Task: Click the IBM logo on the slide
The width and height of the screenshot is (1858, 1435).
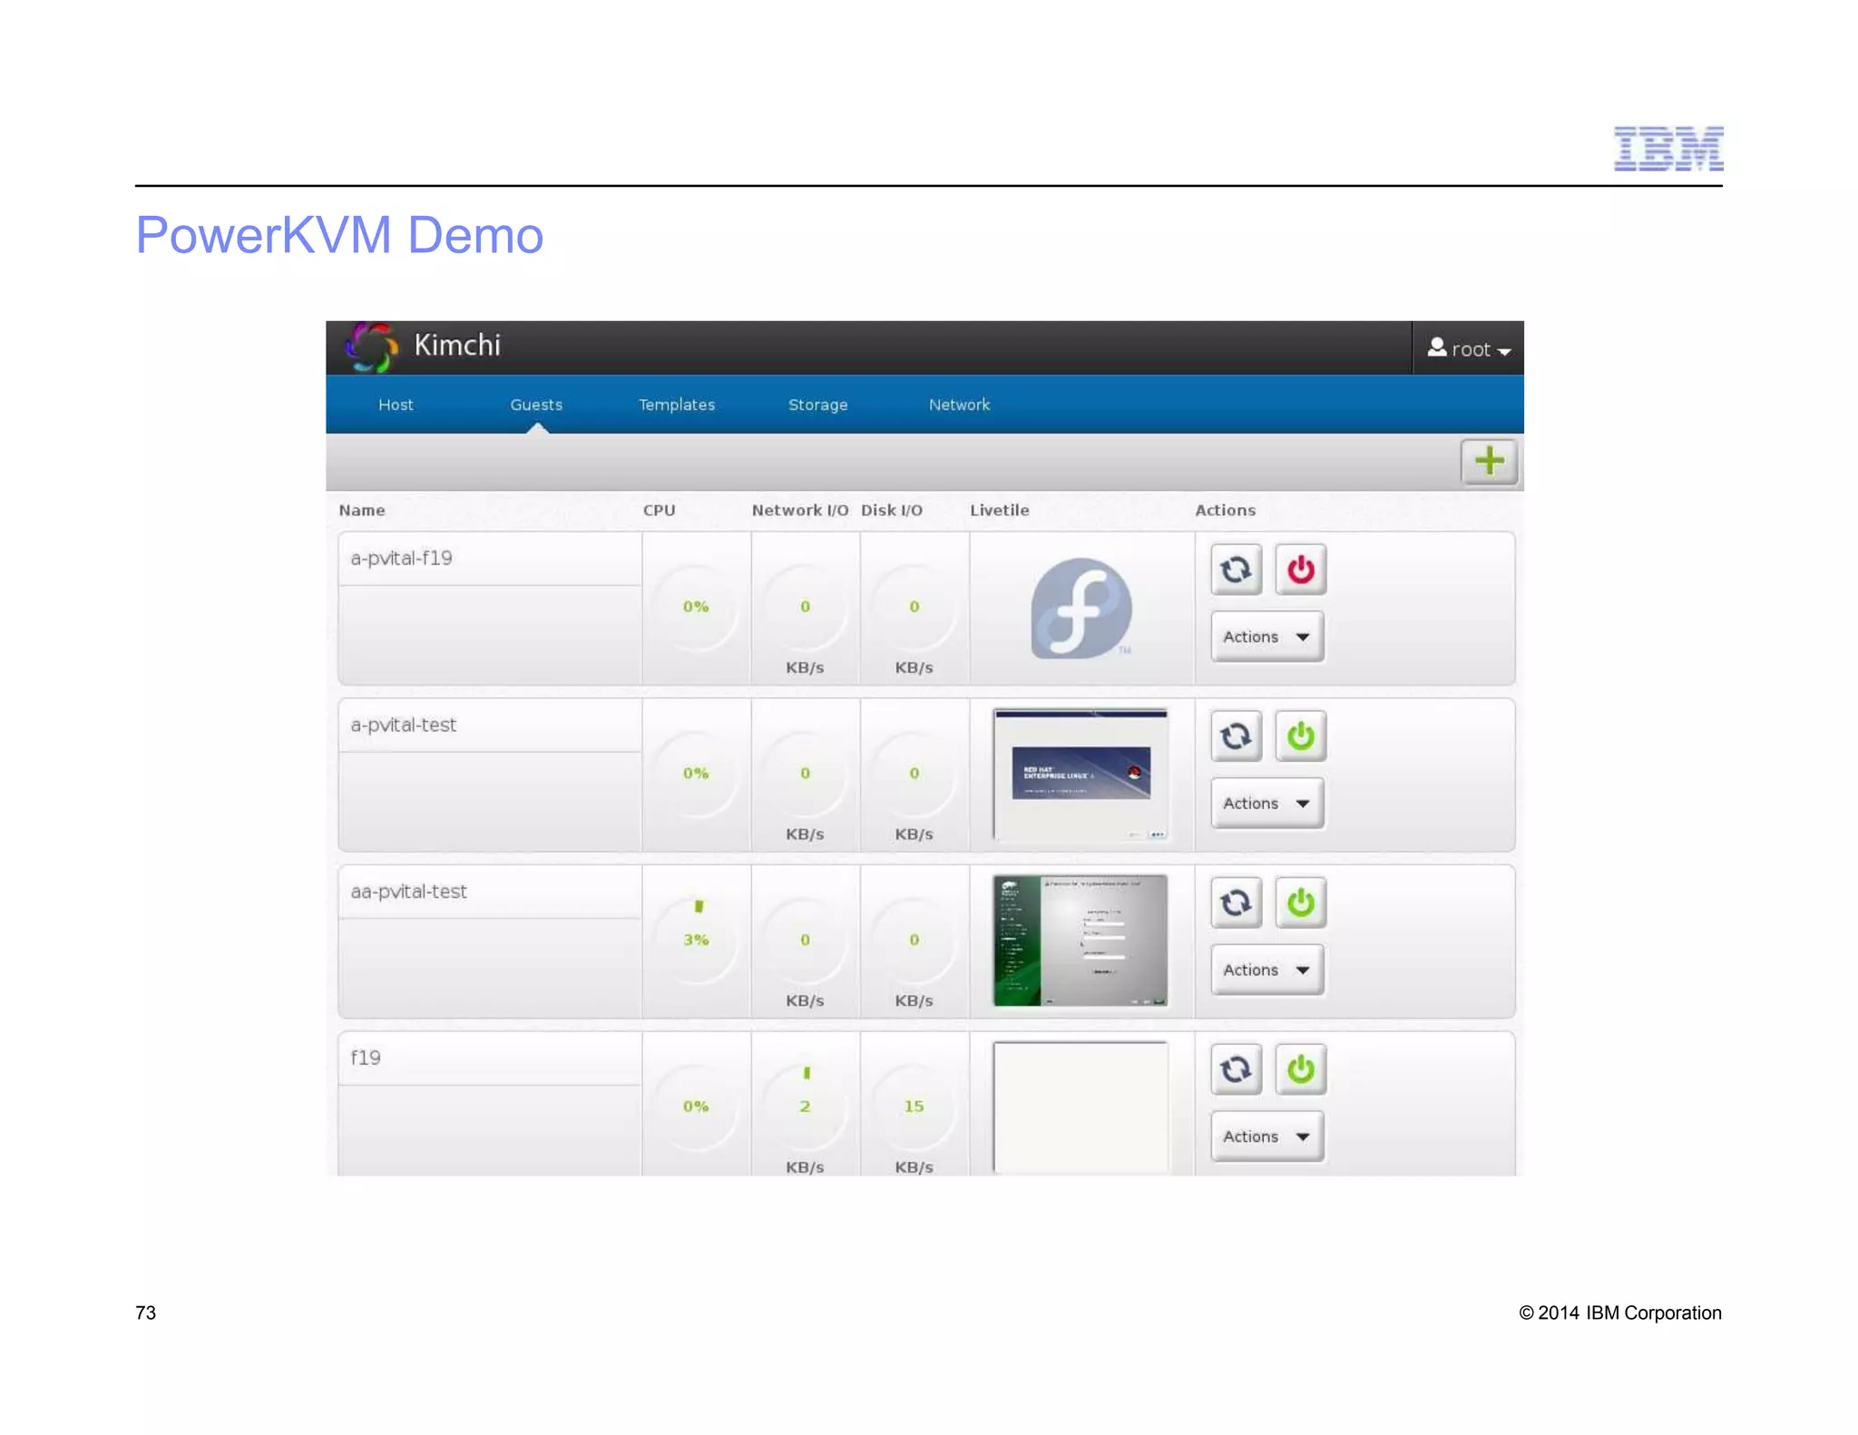Action: (1668, 149)
